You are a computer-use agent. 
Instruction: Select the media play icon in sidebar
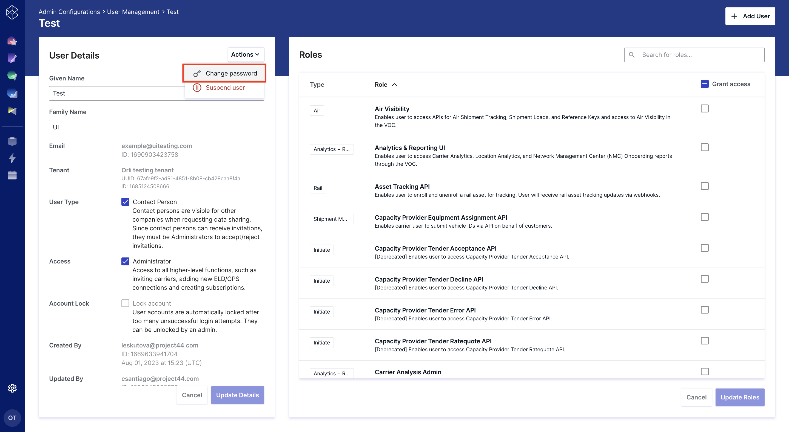click(12, 111)
